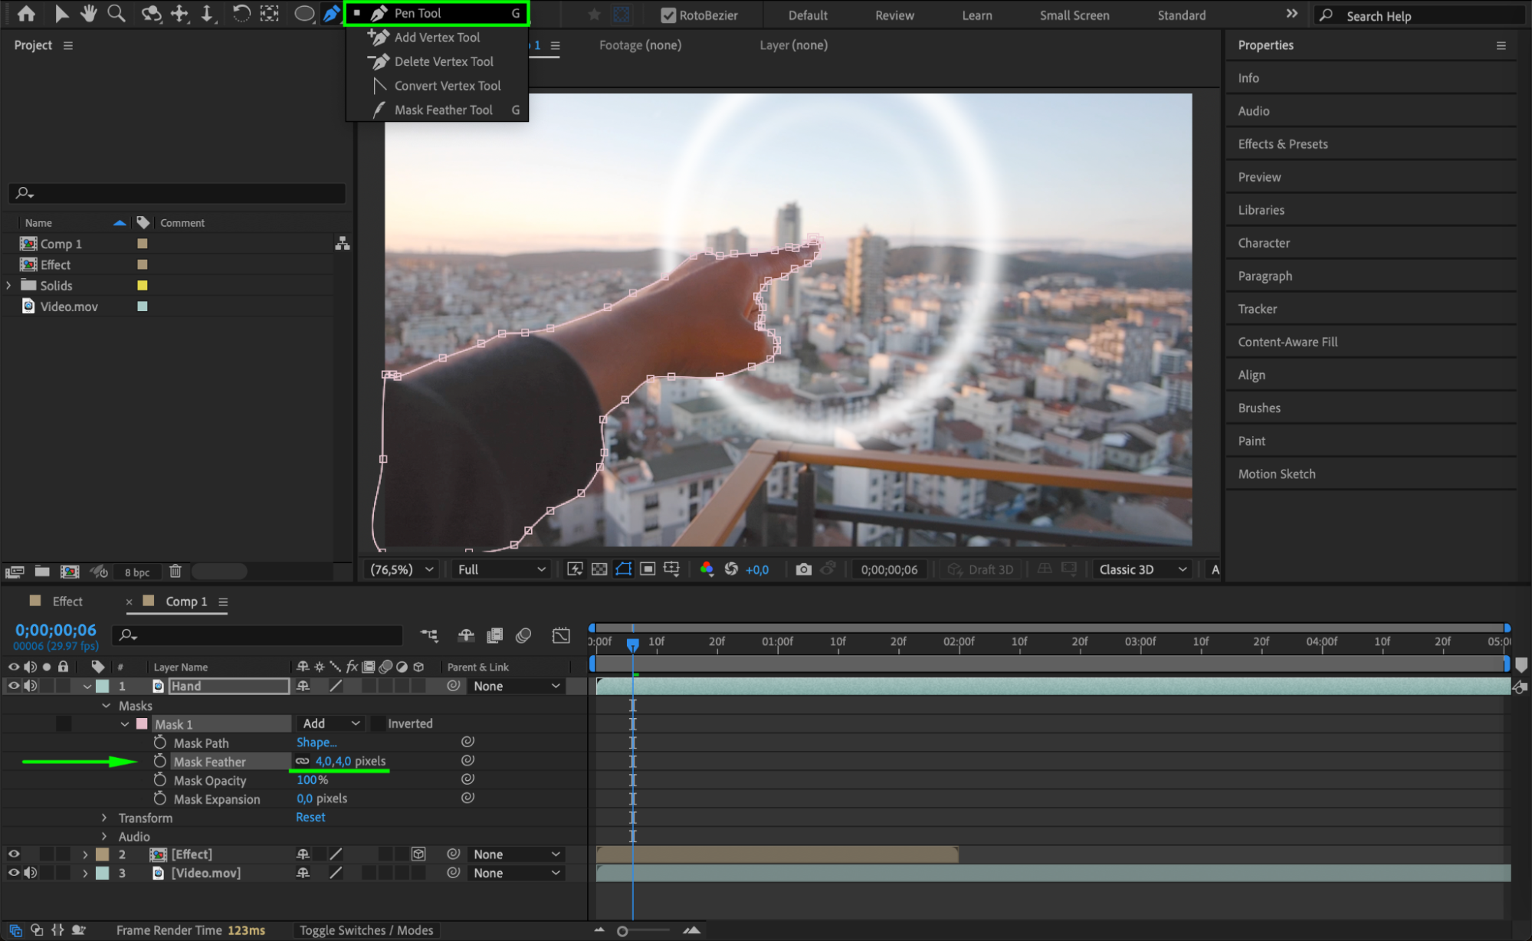The height and width of the screenshot is (941, 1532).
Task: Select the Rotation tool
Action: [241, 13]
